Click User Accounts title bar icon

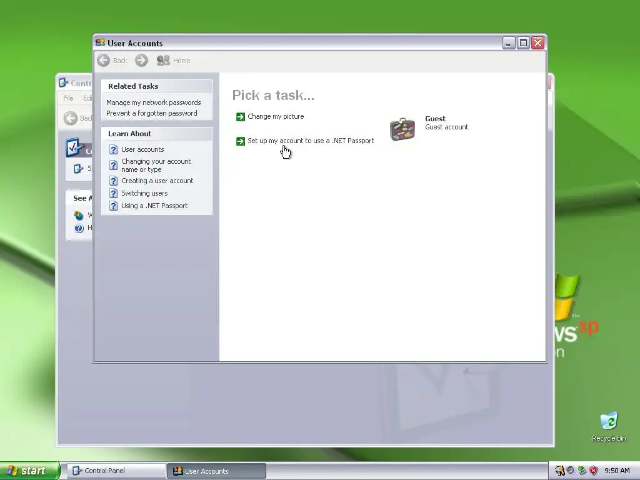(x=100, y=42)
